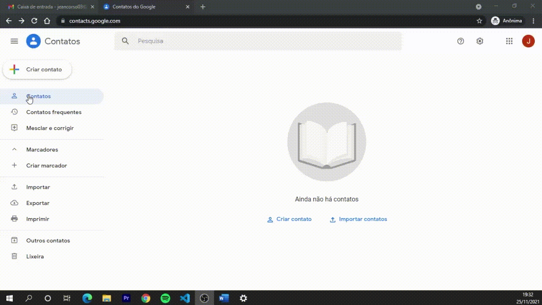
Task: Open the tab search dropdown arrow
Action: (478, 7)
